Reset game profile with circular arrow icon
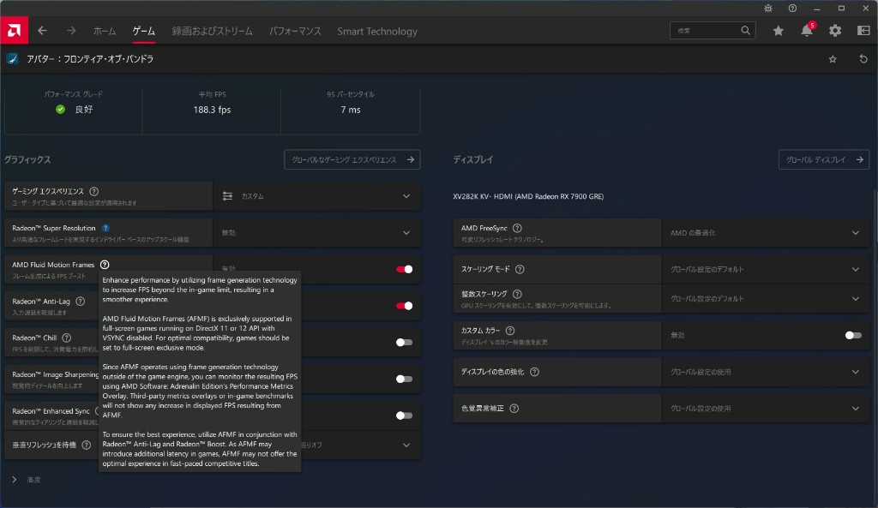Screen dimensions: 878x508 coord(863,59)
